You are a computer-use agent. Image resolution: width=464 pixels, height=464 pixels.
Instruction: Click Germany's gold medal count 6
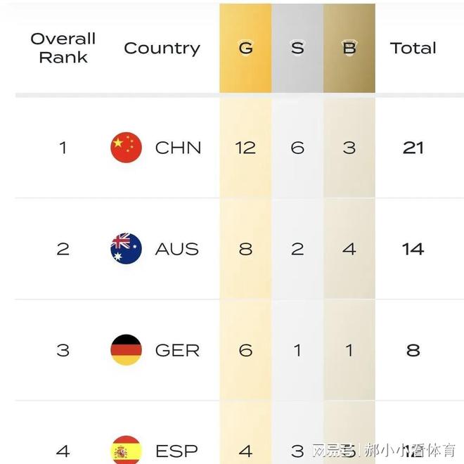pos(245,350)
